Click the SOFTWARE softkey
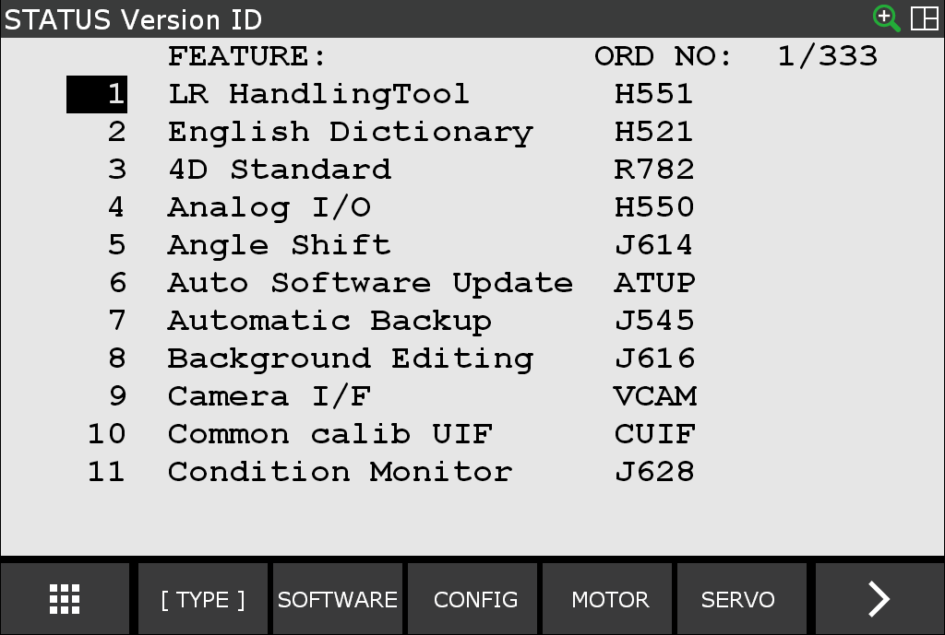Viewport: 945px width, 635px height. click(x=338, y=598)
